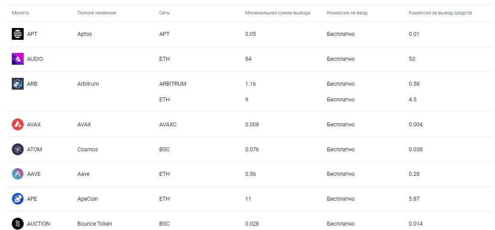Viewport: 495px width, 230px height.
Task: Click the Bounce Token name
Action: [x=95, y=223]
